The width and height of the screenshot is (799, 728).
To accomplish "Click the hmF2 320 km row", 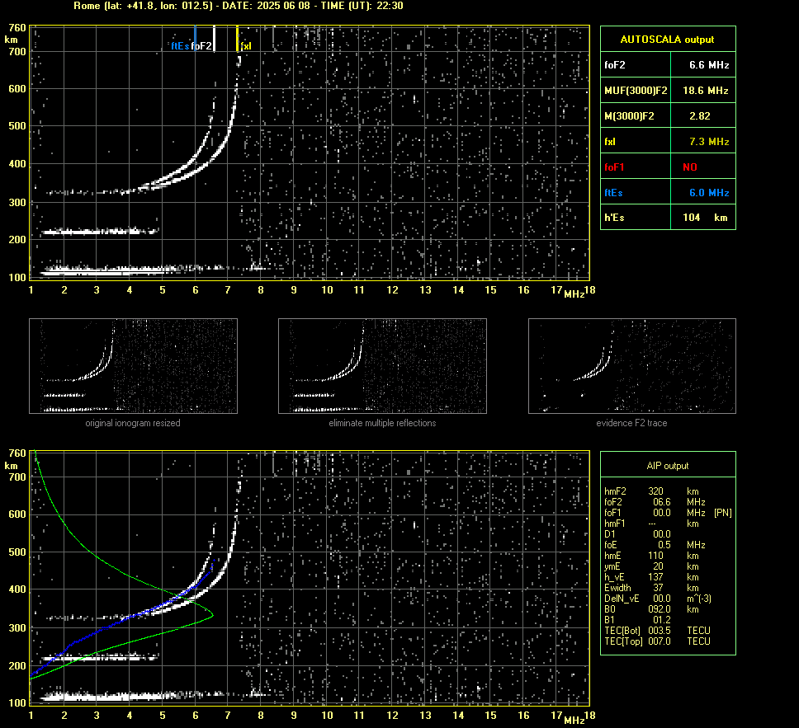I will pos(651,491).
